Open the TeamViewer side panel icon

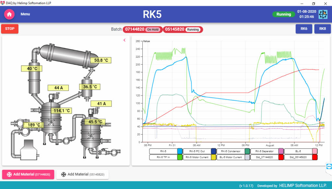click(x=329, y=167)
